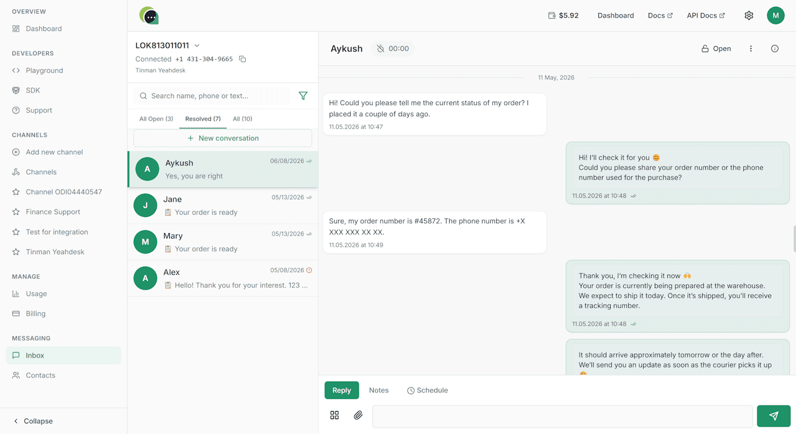Open Contacts in sidebar
796x434 pixels.
coord(63,375)
